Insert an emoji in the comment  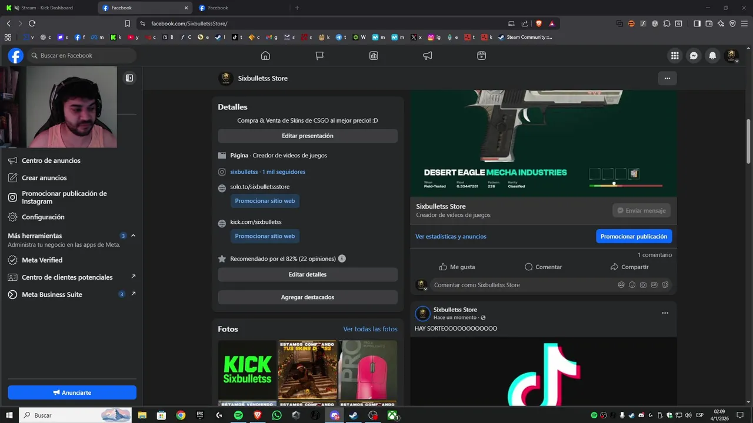coord(632,285)
